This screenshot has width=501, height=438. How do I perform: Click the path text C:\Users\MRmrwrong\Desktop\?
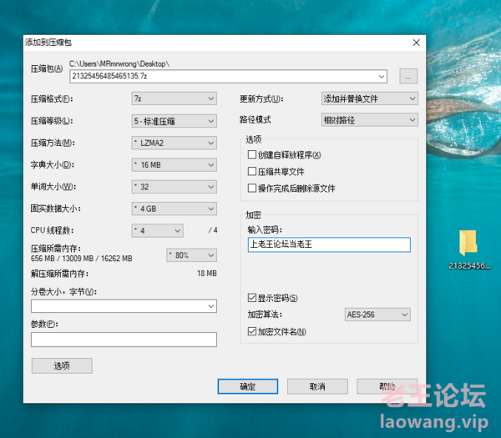point(119,64)
